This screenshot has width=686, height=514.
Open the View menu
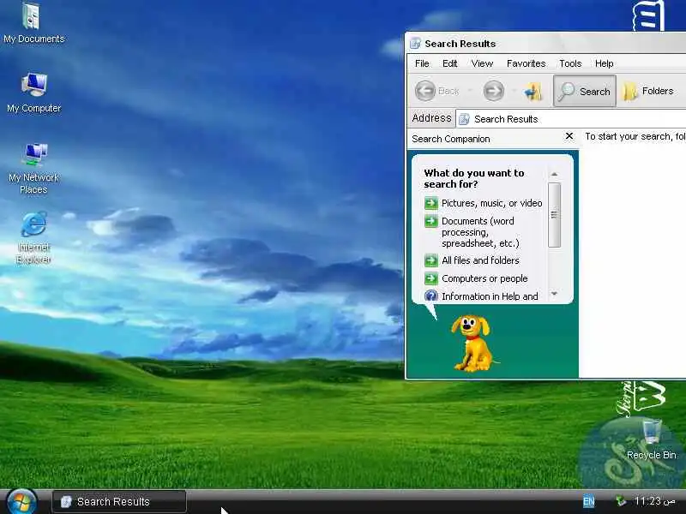point(482,63)
